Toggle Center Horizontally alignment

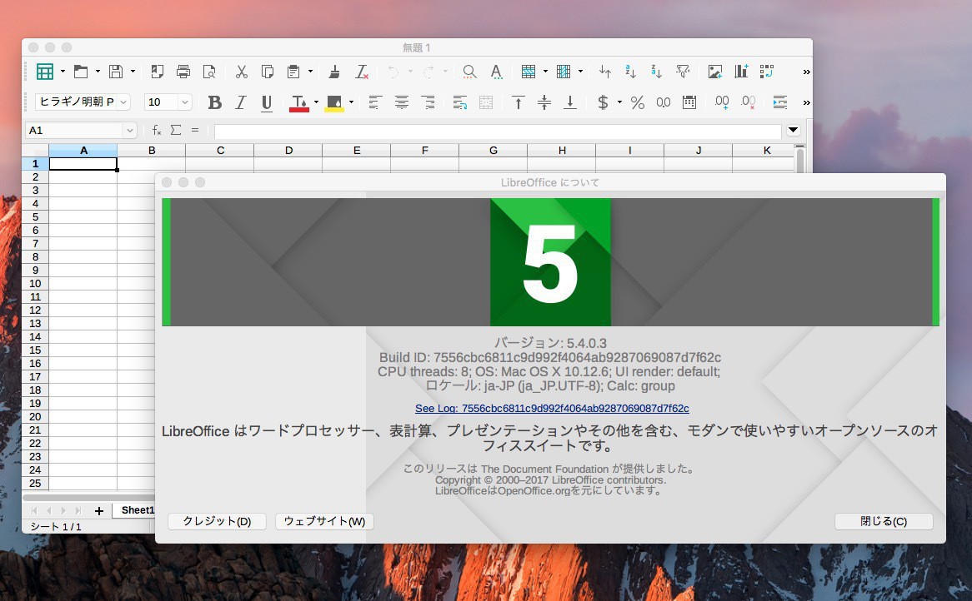coord(401,102)
